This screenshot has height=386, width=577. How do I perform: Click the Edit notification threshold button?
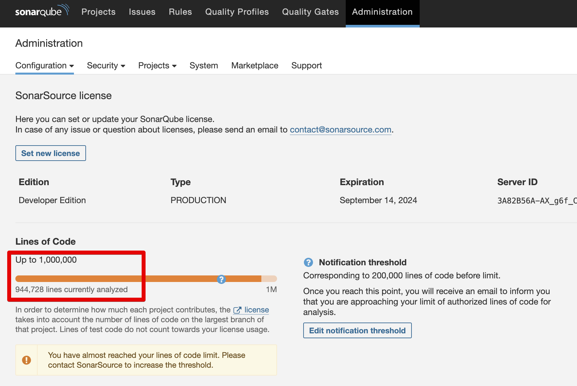(357, 330)
